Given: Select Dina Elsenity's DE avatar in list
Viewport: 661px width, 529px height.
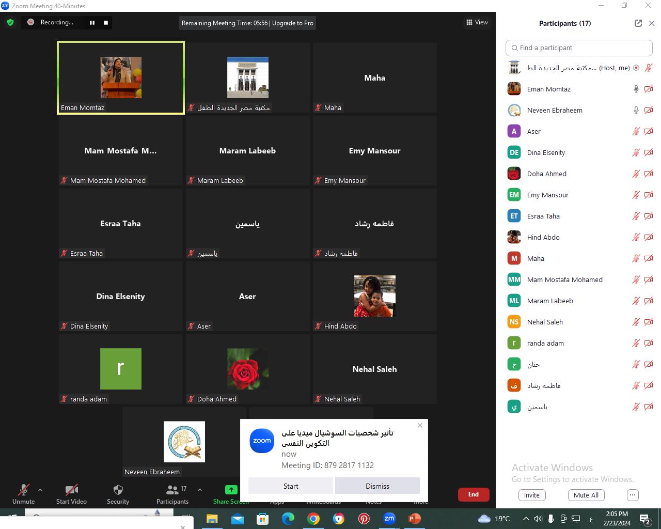Looking at the screenshot, I should point(514,152).
